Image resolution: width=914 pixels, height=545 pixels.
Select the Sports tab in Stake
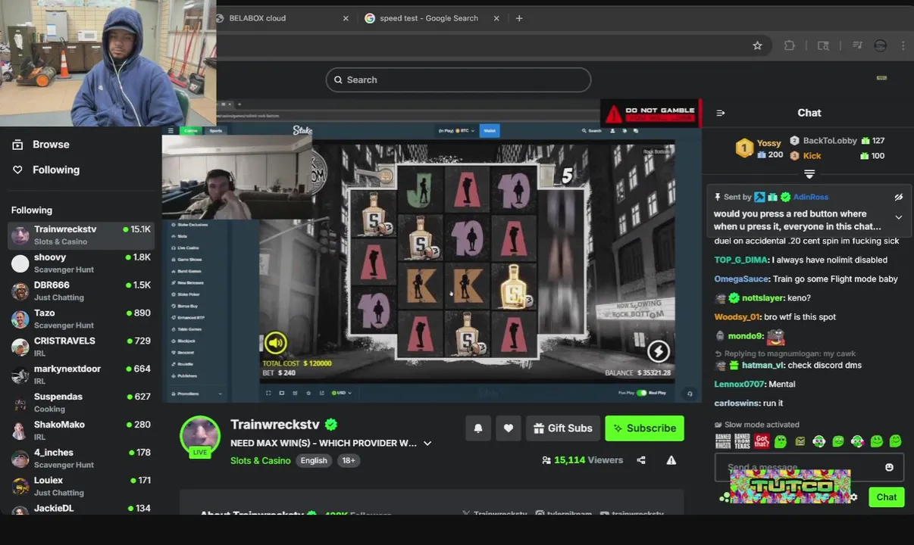tap(215, 131)
